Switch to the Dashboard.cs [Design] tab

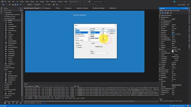[98, 8]
